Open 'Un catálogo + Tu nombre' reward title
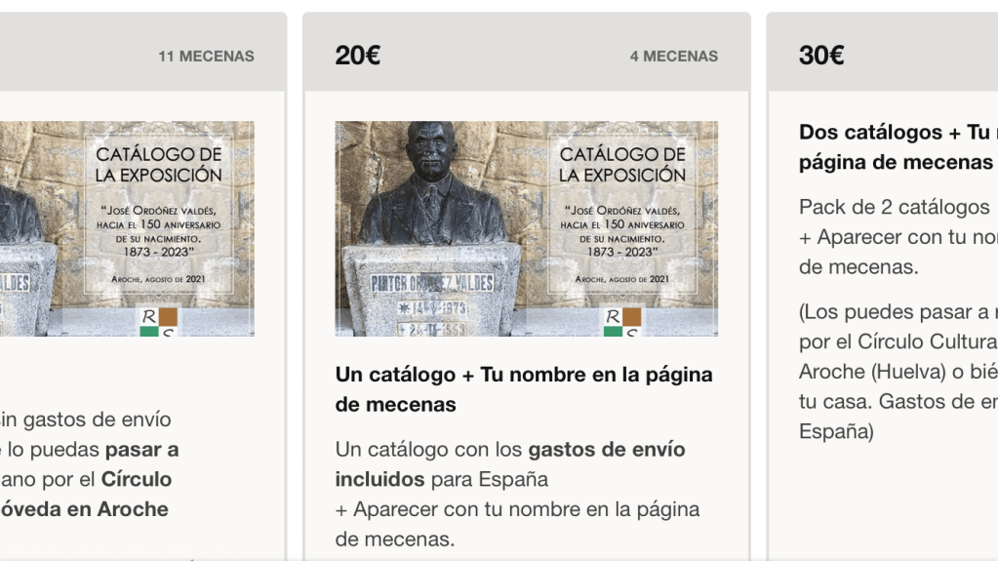 tap(524, 389)
